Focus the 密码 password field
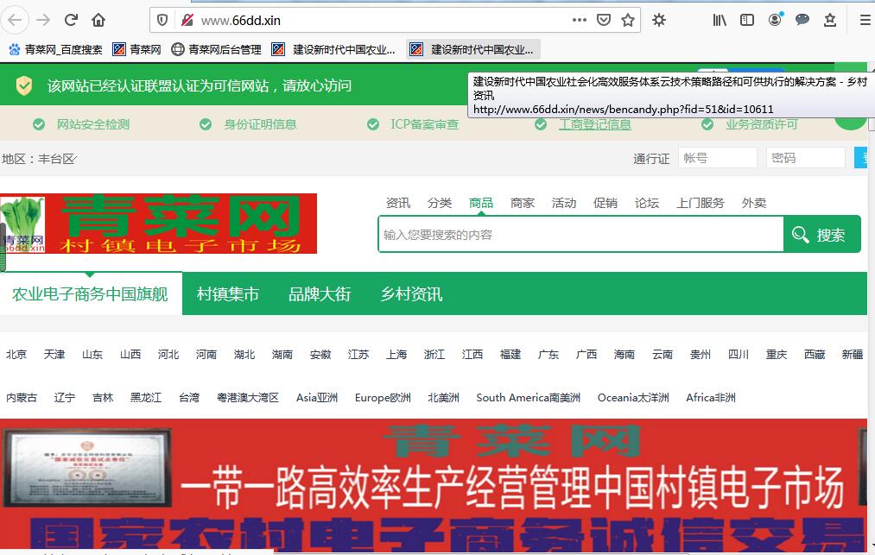Viewport: 875px width, 555px height. tap(806, 158)
